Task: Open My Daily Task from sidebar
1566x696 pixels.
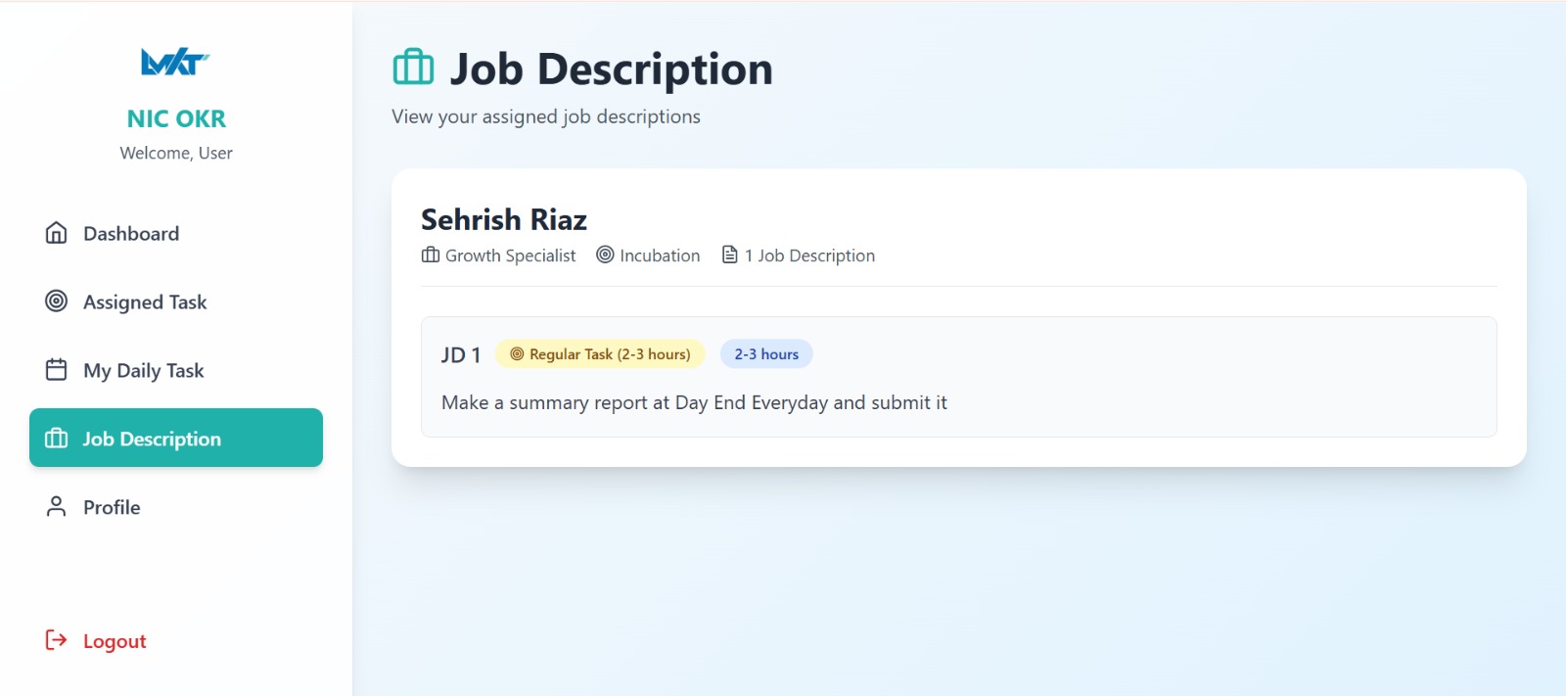Action: click(143, 370)
